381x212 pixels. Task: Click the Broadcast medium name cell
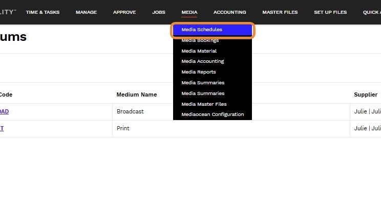click(130, 111)
